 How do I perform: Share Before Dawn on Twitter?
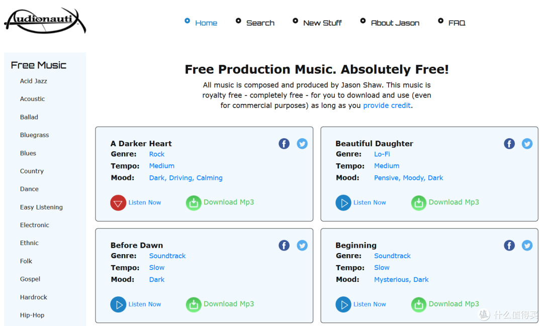[302, 245]
